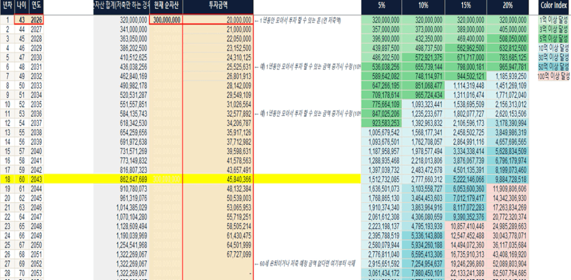
Task: Click the note about 연 저축액
Action: [298, 21]
